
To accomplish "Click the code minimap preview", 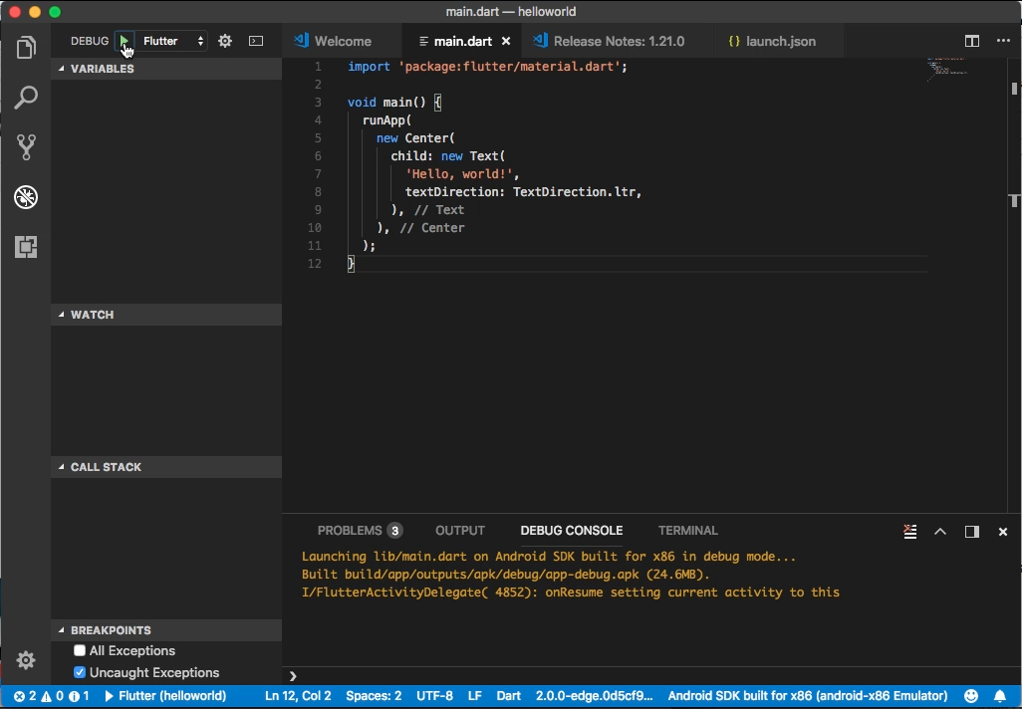I will coord(947,69).
